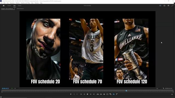Click the Home icon
Viewport: 175px width, 98px height.
(x=4, y=5)
